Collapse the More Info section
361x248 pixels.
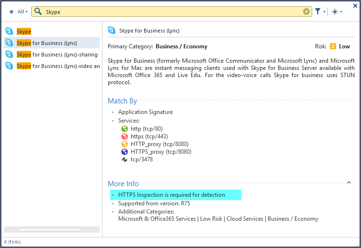pos(349,182)
